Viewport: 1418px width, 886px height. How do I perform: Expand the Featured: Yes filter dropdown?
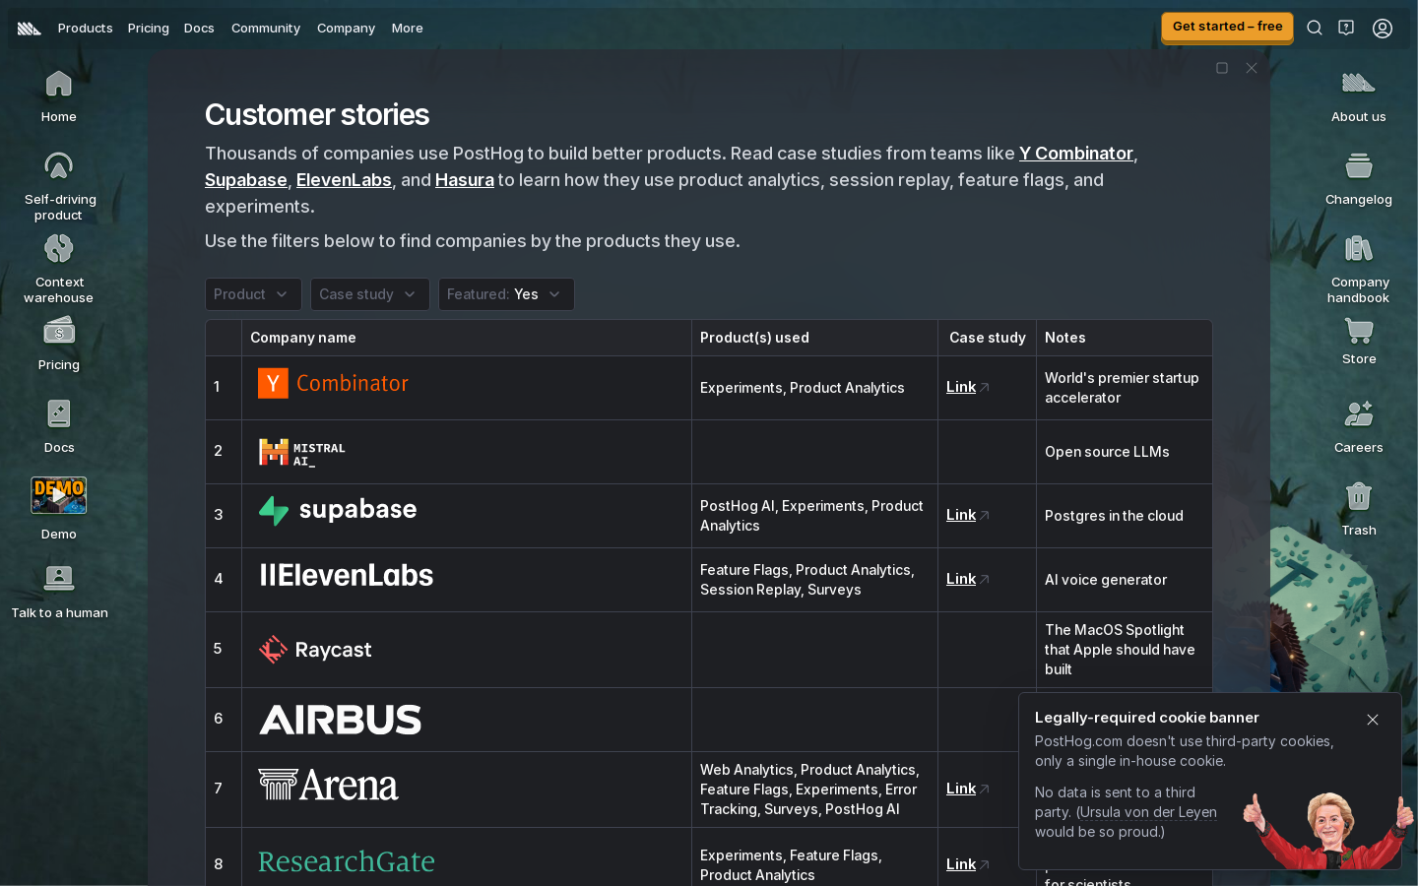(x=506, y=294)
